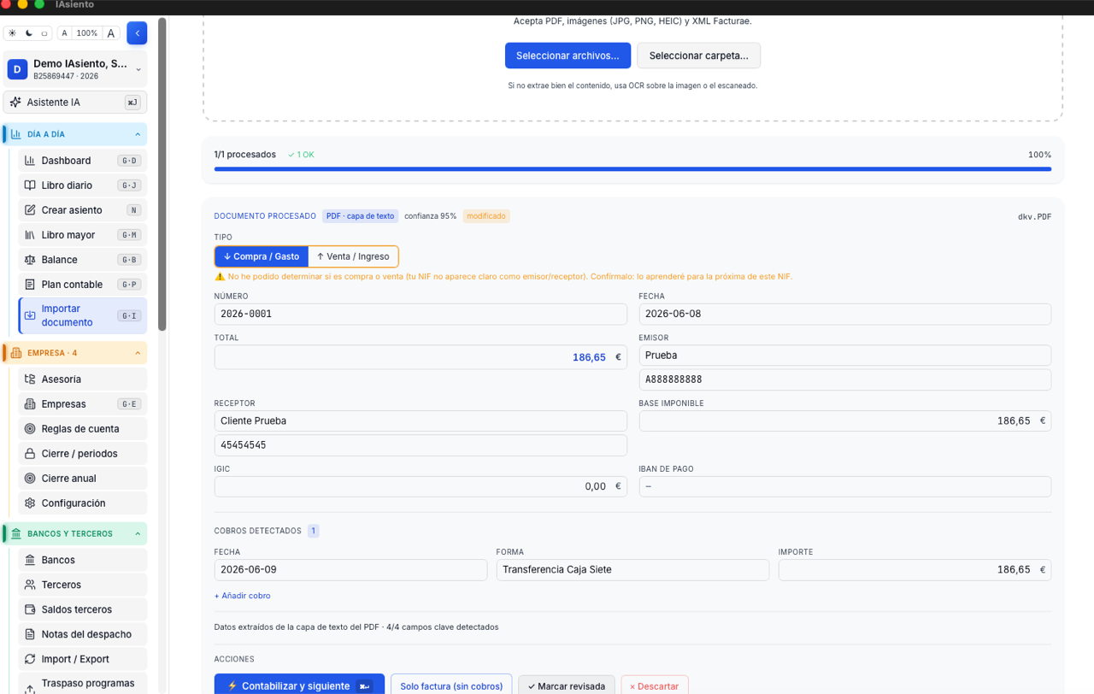Click the Cierre anual icon
This screenshot has width=1094, height=694.
point(30,479)
